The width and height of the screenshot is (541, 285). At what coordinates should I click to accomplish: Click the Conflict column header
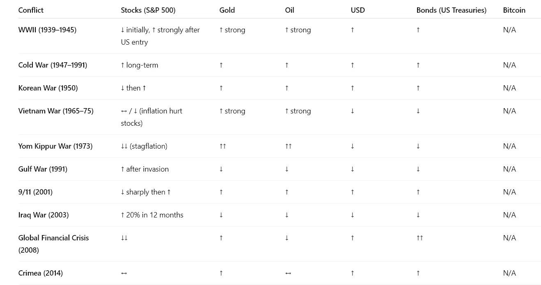point(31,10)
